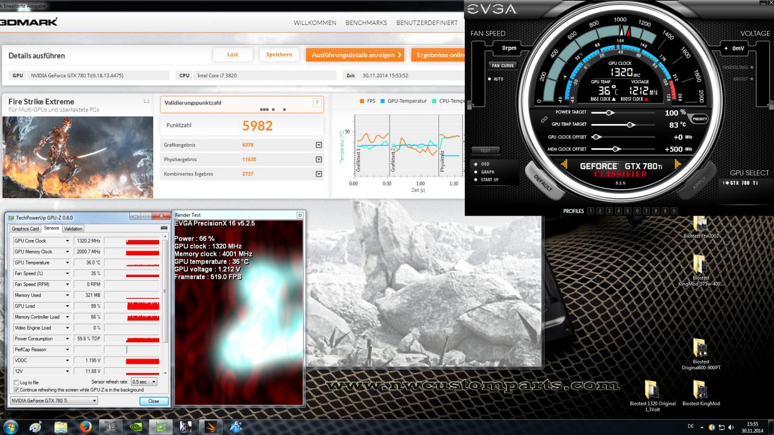Click the voltage plus icon
774x435 pixels.
coord(726,48)
